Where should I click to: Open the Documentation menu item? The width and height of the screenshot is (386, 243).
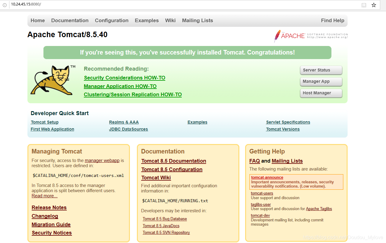(x=70, y=20)
